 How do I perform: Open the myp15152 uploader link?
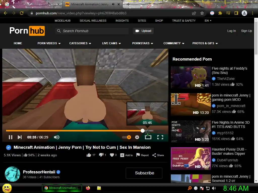(225, 133)
